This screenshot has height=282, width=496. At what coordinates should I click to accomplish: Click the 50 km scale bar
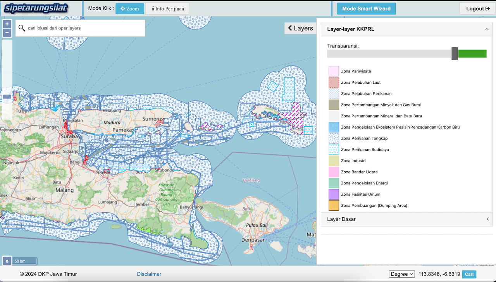(x=25, y=261)
